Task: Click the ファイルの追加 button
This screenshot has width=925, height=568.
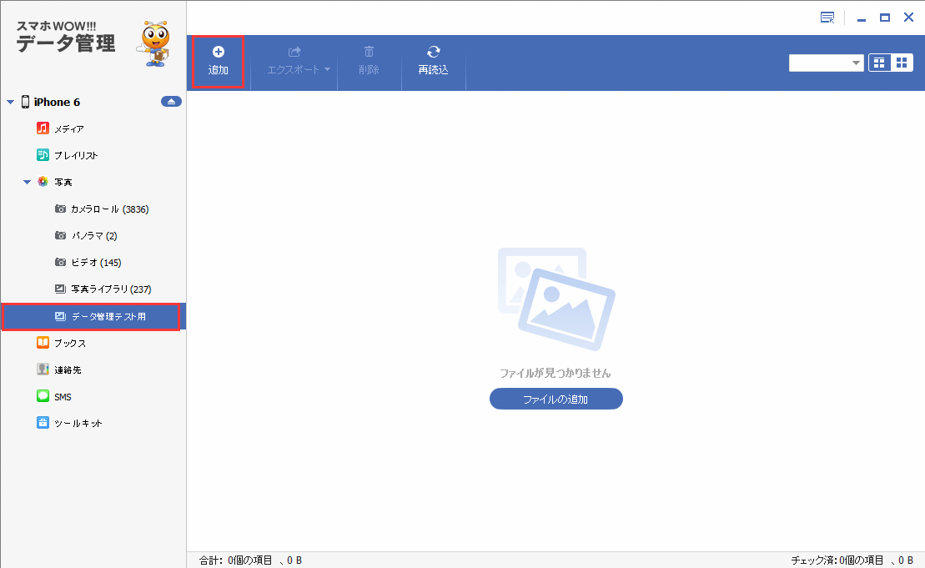Action: pyautogui.click(x=556, y=400)
